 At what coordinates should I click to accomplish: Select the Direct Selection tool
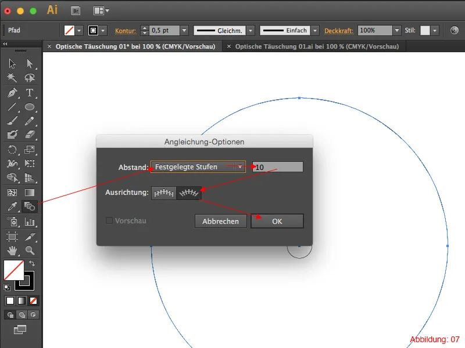point(30,64)
